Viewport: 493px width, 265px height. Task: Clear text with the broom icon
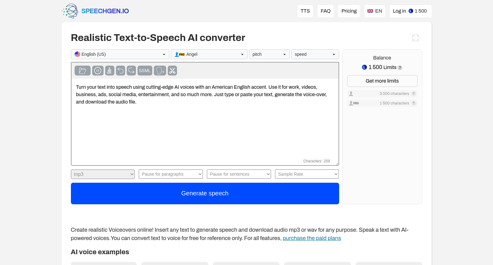109,71
